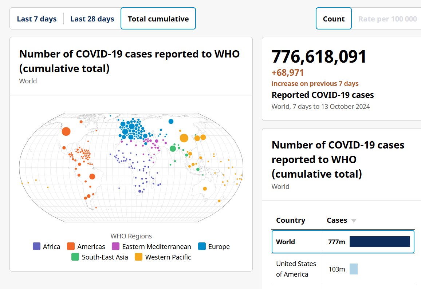This screenshot has width=421, height=289.
Task: Click the Eastern Mediterranean purple swatch
Action: [115, 246]
